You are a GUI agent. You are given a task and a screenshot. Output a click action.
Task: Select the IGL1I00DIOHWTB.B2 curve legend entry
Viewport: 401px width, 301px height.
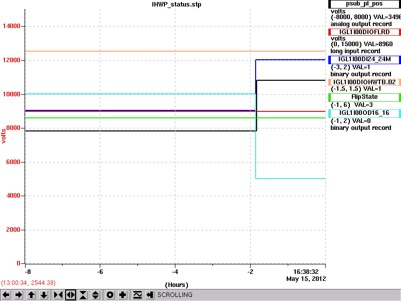tap(364, 82)
